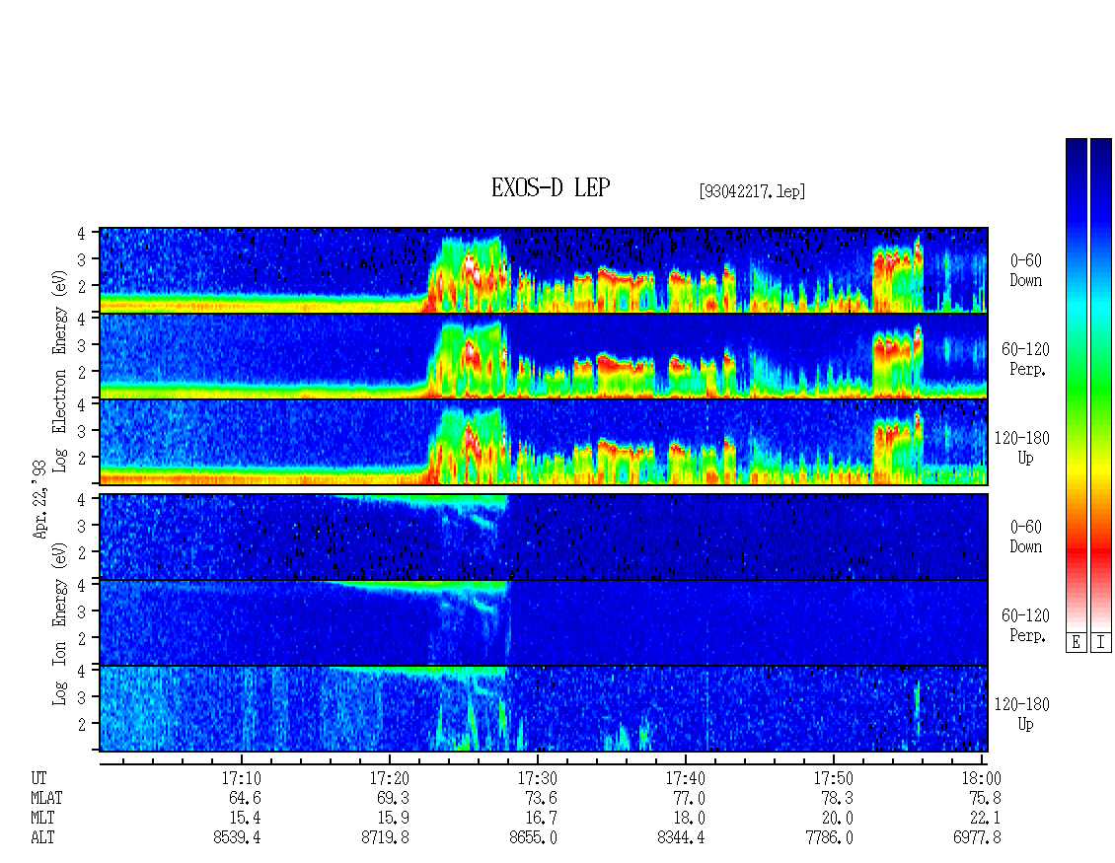This screenshot has height=863, width=1115.
Task: Click the MLAT value 78.3
Action: click(837, 798)
